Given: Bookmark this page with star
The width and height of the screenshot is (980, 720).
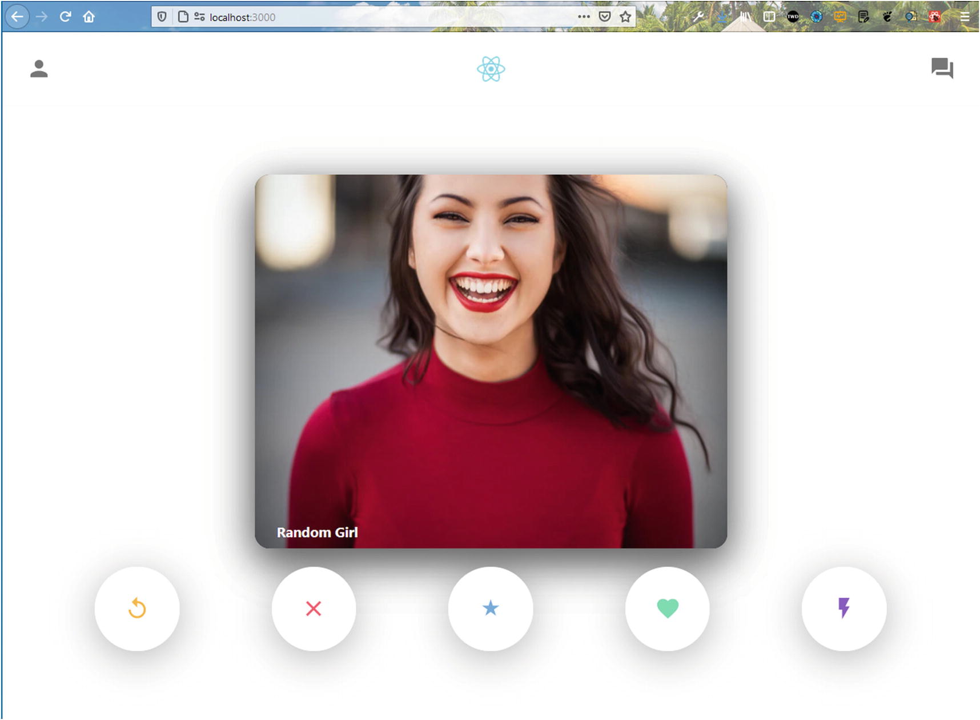Looking at the screenshot, I should coord(625,17).
